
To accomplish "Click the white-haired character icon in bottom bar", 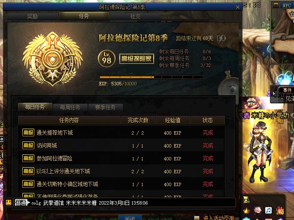I will click(x=258, y=210).
